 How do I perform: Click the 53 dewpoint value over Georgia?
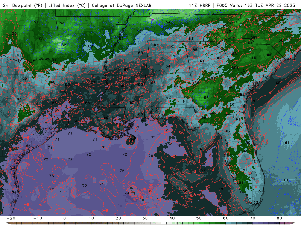pos(206,97)
